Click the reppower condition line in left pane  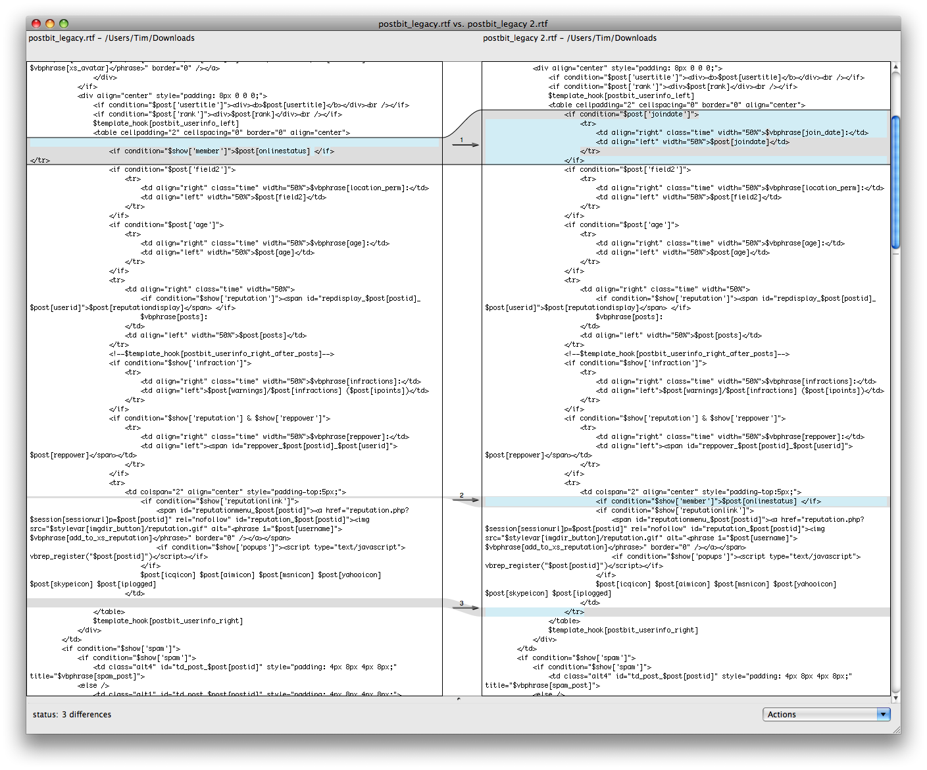pyautogui.click(x=220, y=418)
